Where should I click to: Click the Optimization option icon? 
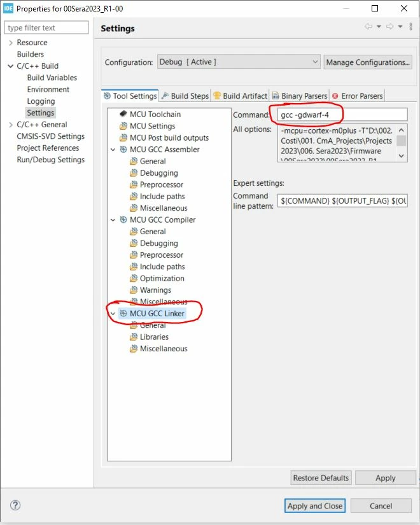(x=133, y=278)
